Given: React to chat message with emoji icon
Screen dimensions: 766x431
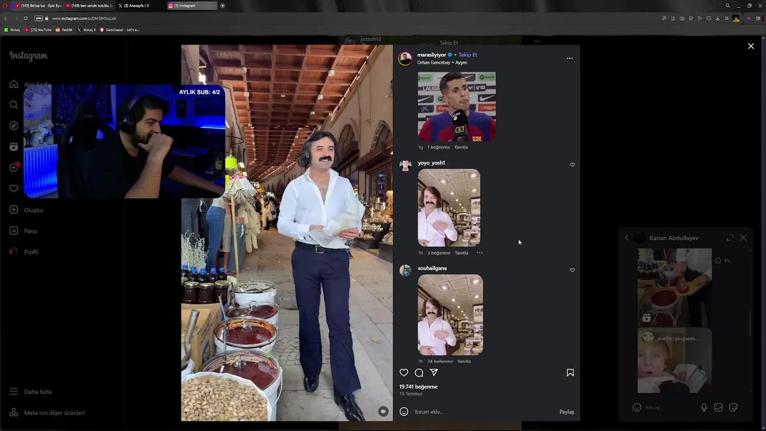Looking at the screenshot, I should click(x=718, y=261).
